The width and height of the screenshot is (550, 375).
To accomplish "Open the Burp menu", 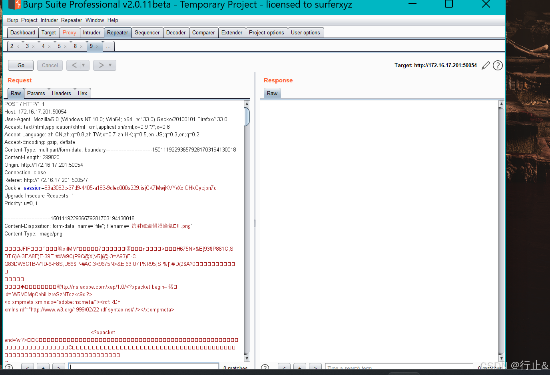I will [x=12, y=20].
